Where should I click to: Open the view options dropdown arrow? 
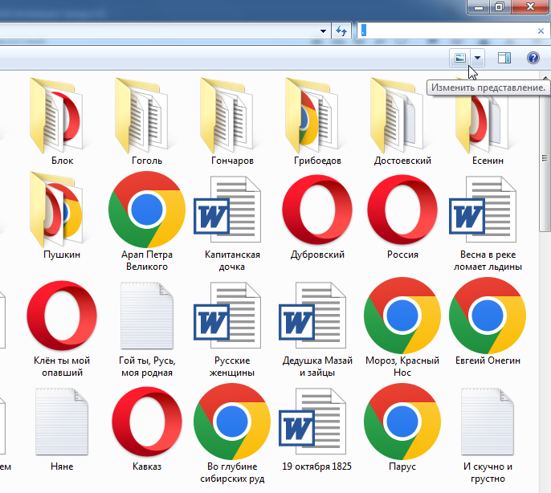pos(477,58)
